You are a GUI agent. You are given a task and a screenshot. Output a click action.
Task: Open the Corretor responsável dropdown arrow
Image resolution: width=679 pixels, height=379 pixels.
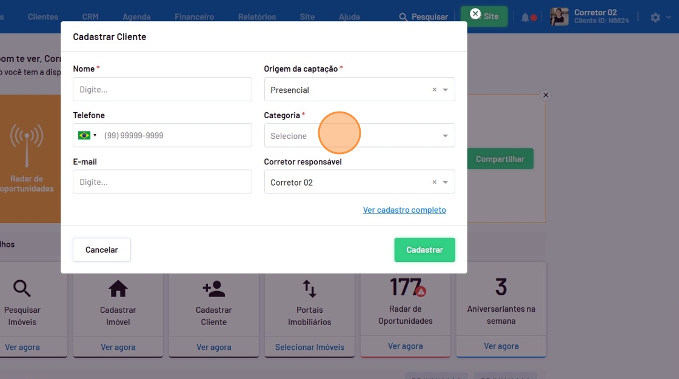tap(446, 182)
